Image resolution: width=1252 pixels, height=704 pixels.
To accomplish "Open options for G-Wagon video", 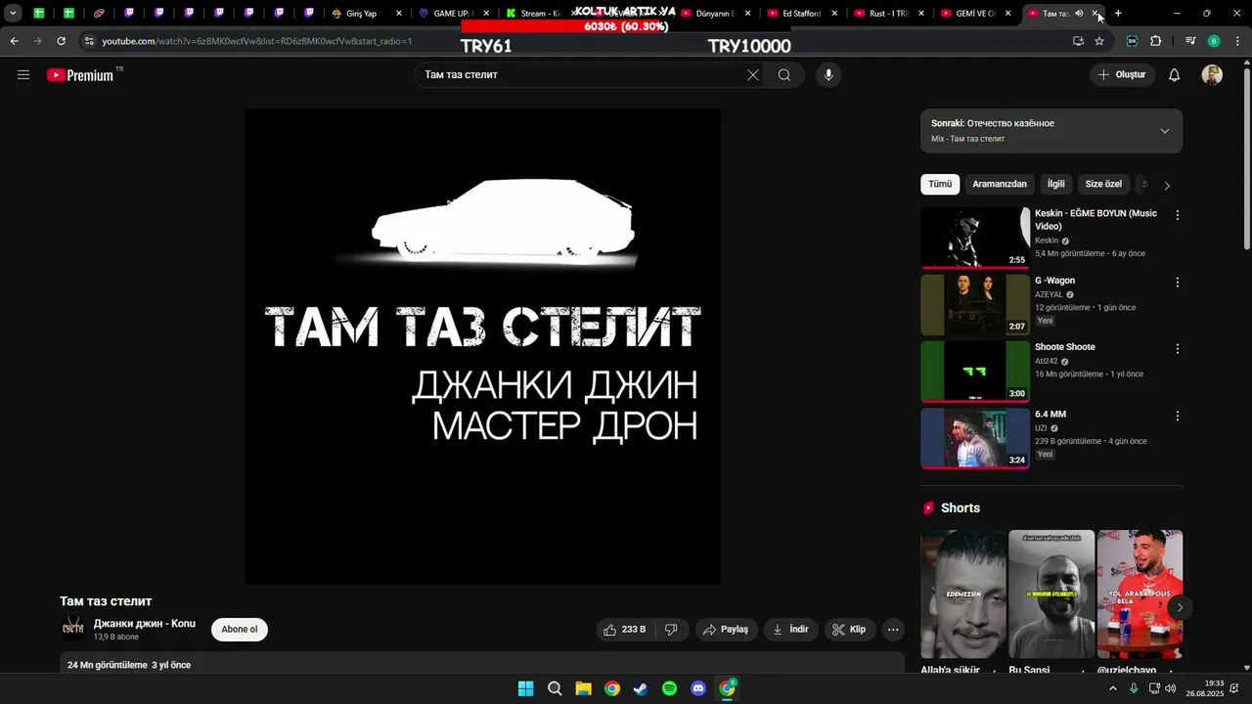I will (x=1178, y=283).
